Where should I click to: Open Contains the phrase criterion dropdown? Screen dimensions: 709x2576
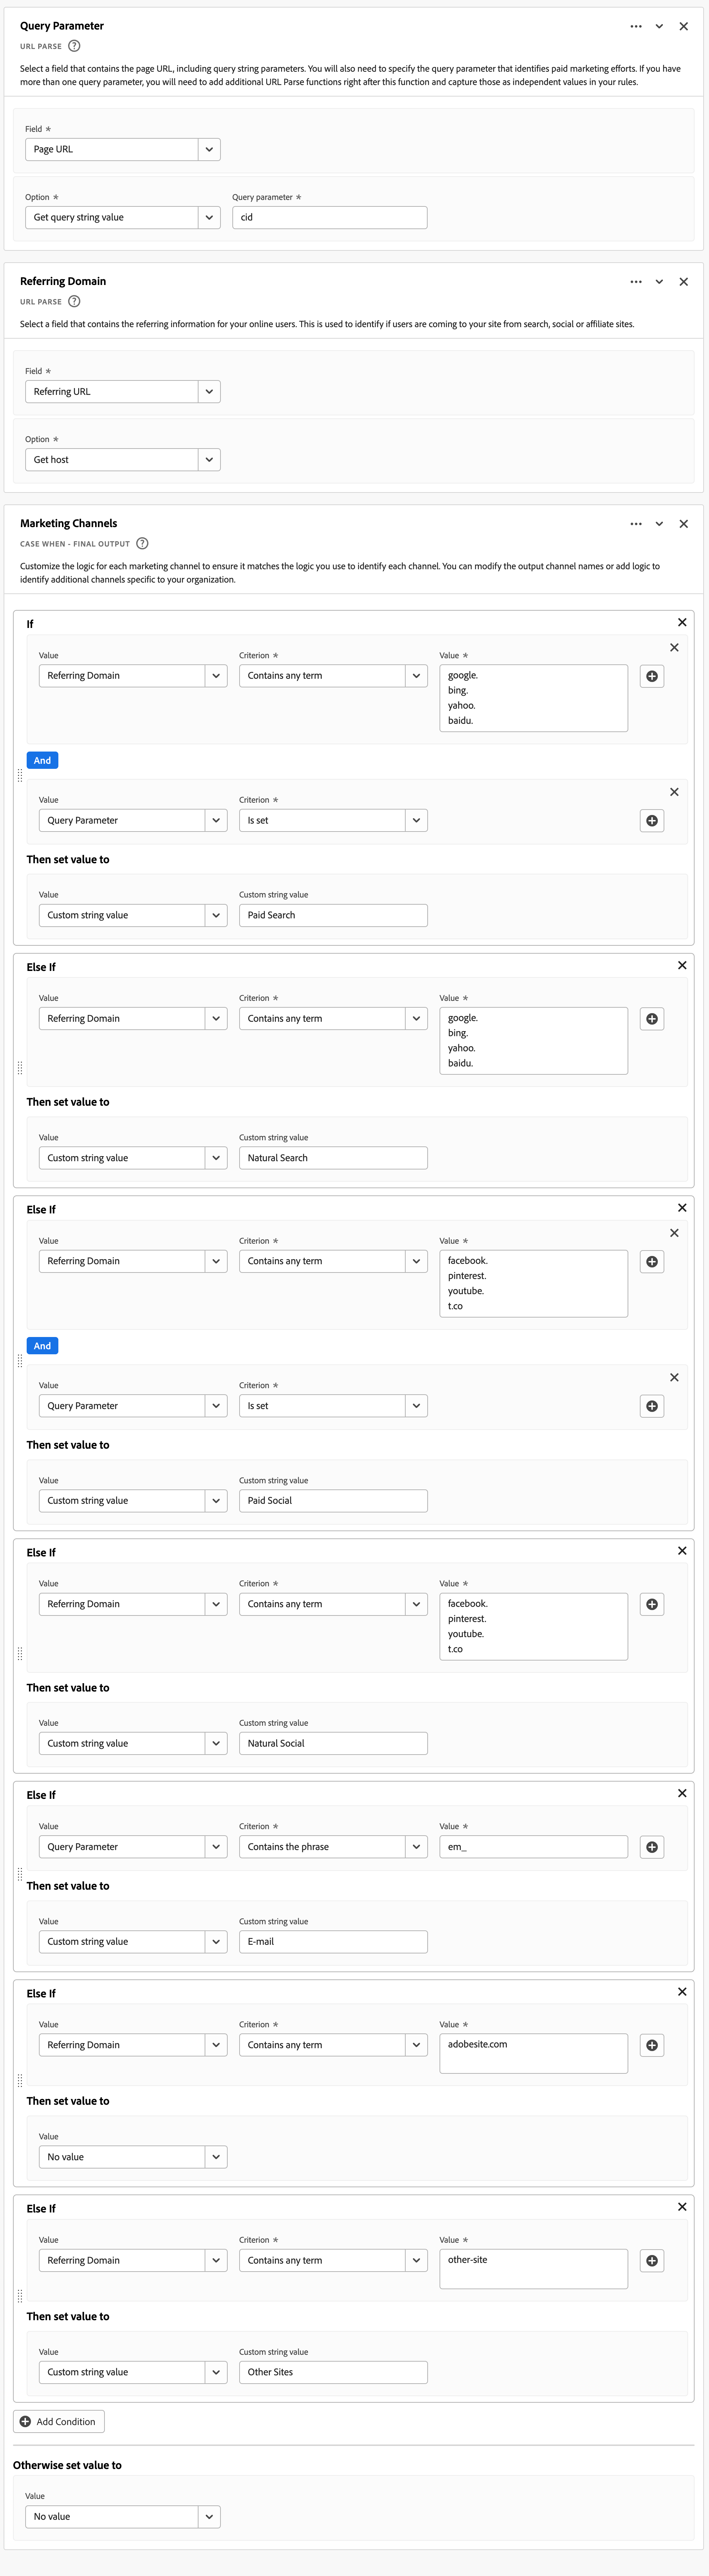417,1847
